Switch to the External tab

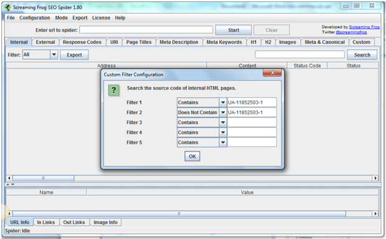click(x=45, y=42)
